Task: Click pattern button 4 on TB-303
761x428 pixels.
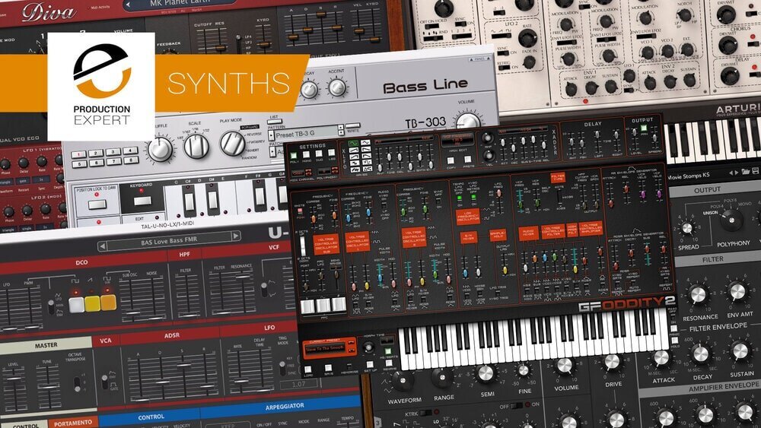Action: tap(129, 151)
